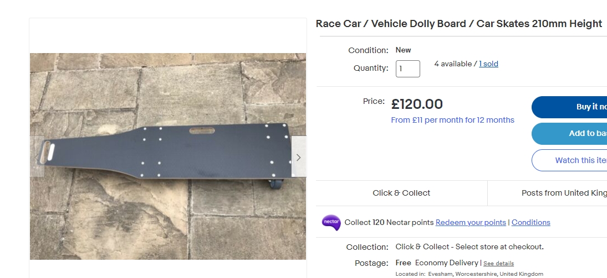Open the Nectar Conditions link

coord(531,222)
